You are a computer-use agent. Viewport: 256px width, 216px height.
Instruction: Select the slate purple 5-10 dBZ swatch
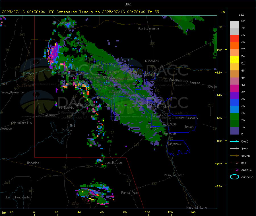point(234,131)
